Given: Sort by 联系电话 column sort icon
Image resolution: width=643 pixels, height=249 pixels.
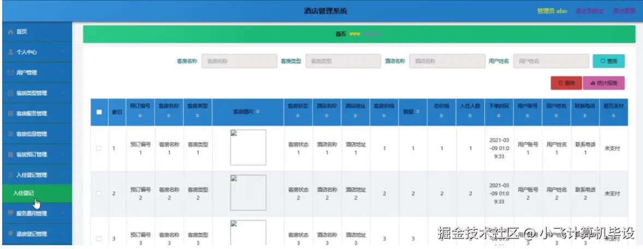Looking at the screenshot, I should [x=585, y=116].
